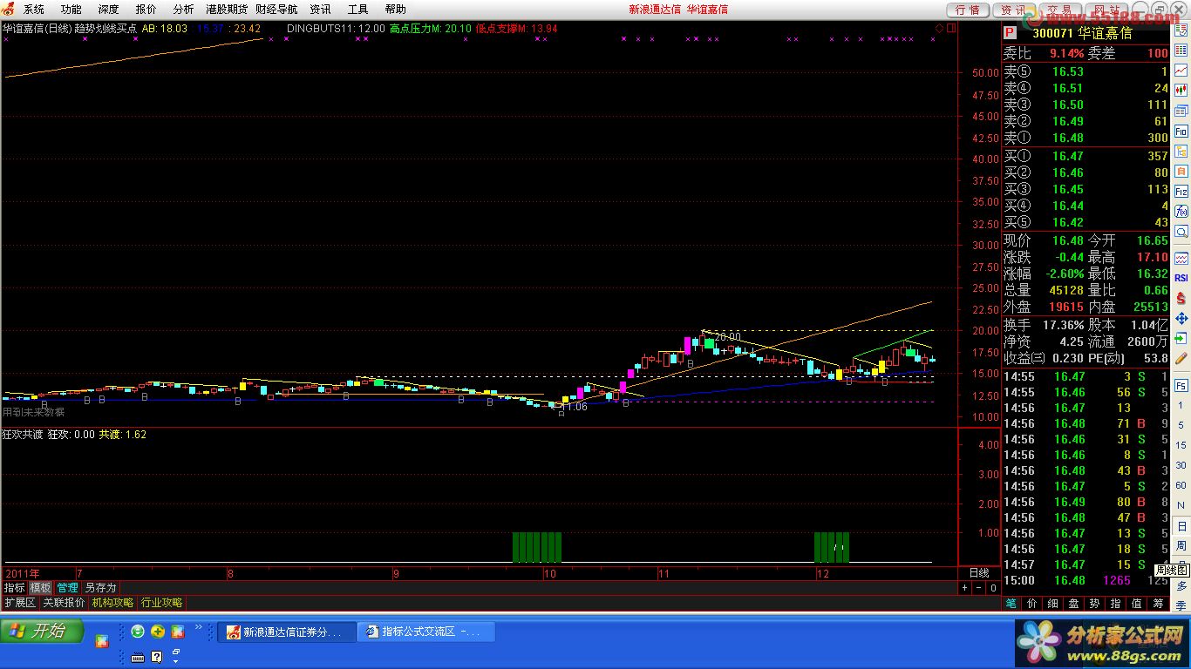Select the 笔 tab under the tick list
This screenshot has width=1191, height=669.
1011,603
